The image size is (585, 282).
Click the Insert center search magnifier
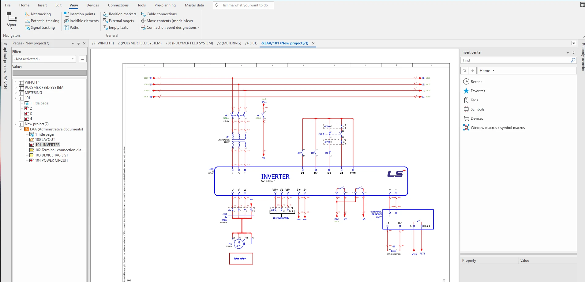[573, 60]
